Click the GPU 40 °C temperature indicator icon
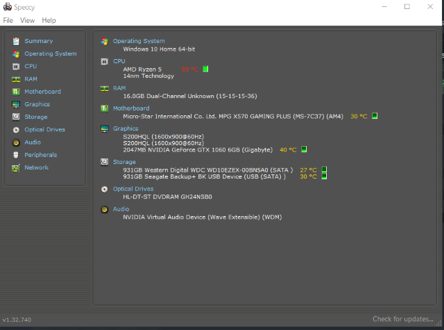This screenshot has height=330, width=444. pyautogui.click(x=304, y=149)
